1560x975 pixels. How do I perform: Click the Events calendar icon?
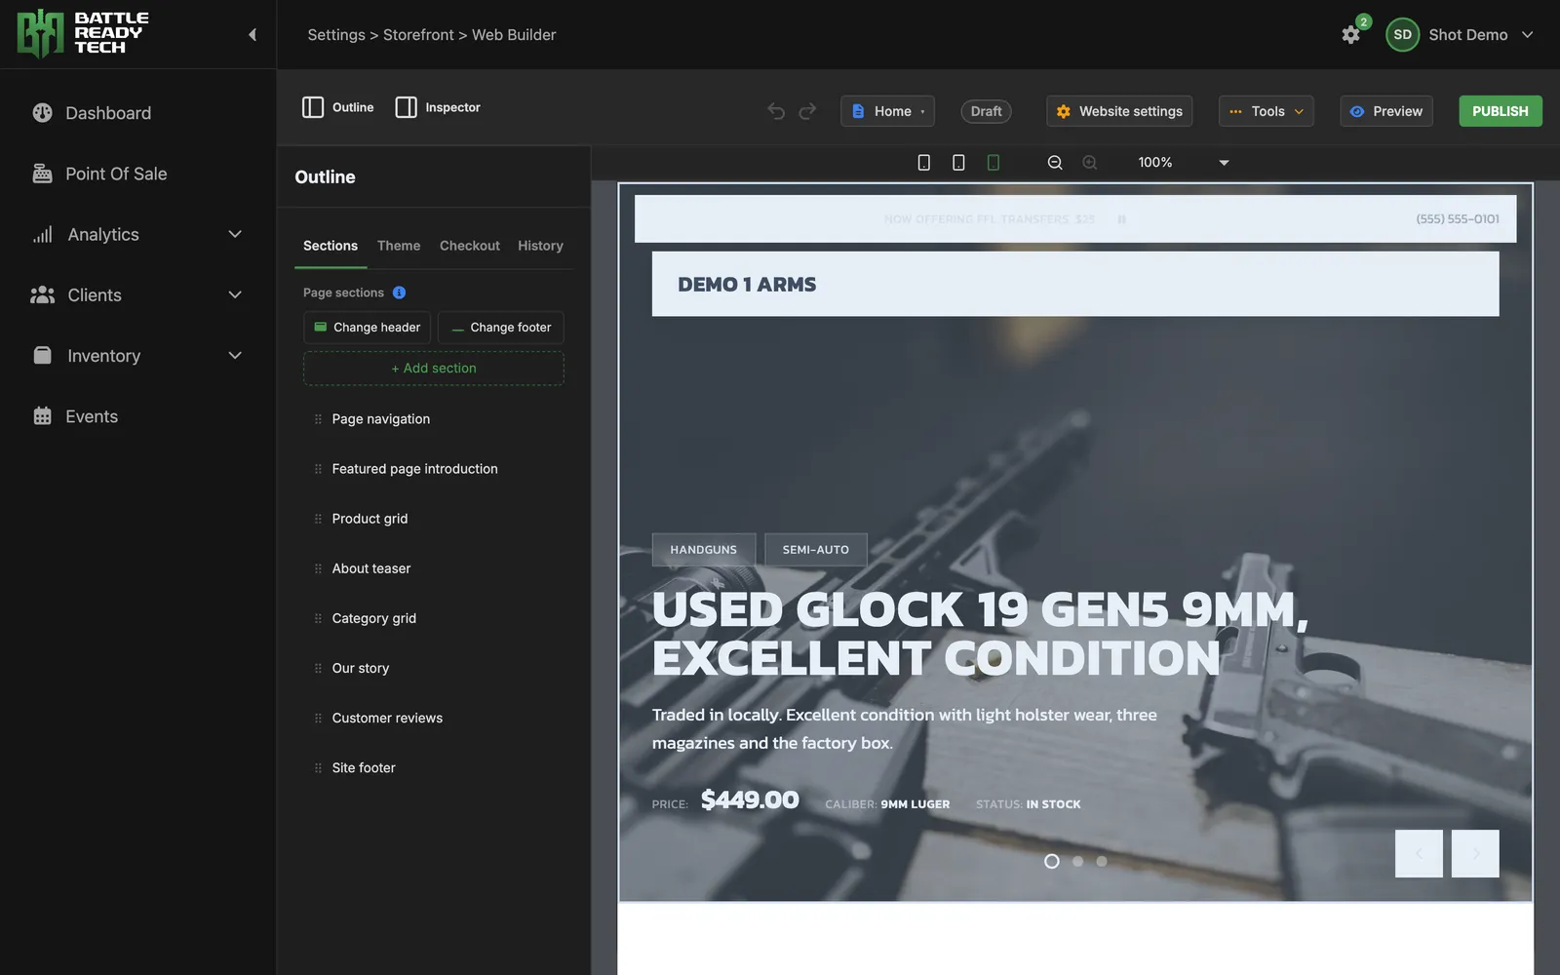[x=42, y=416]
